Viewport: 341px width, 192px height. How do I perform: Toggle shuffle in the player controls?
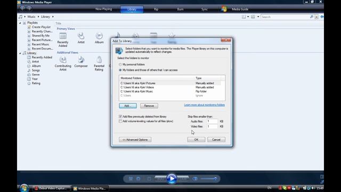131,179
